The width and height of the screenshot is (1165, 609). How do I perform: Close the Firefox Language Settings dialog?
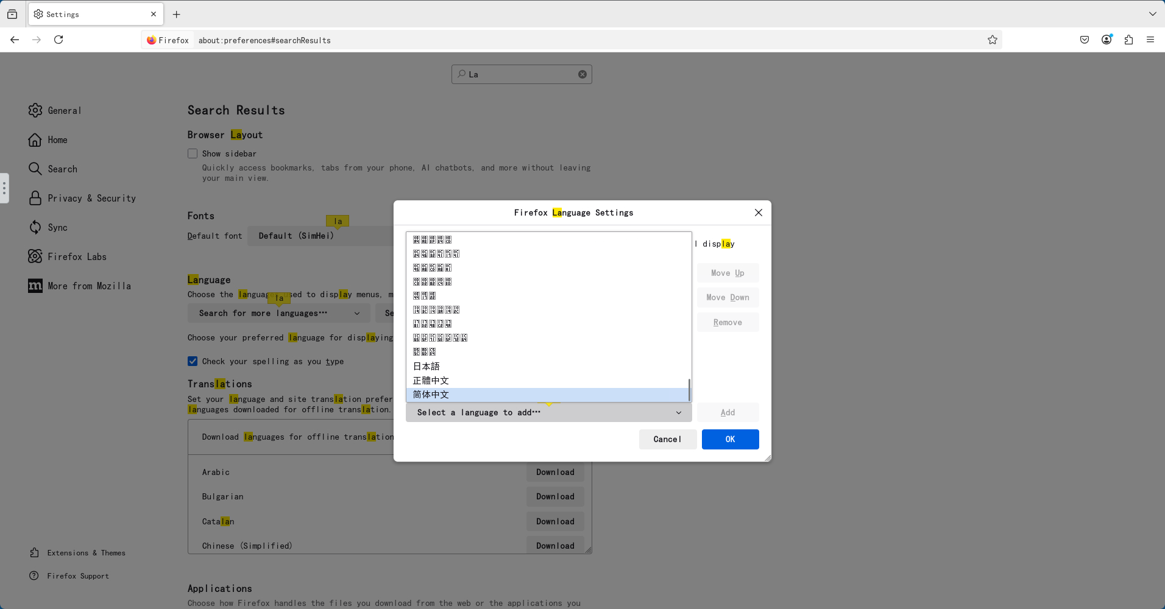pos(759,213)
